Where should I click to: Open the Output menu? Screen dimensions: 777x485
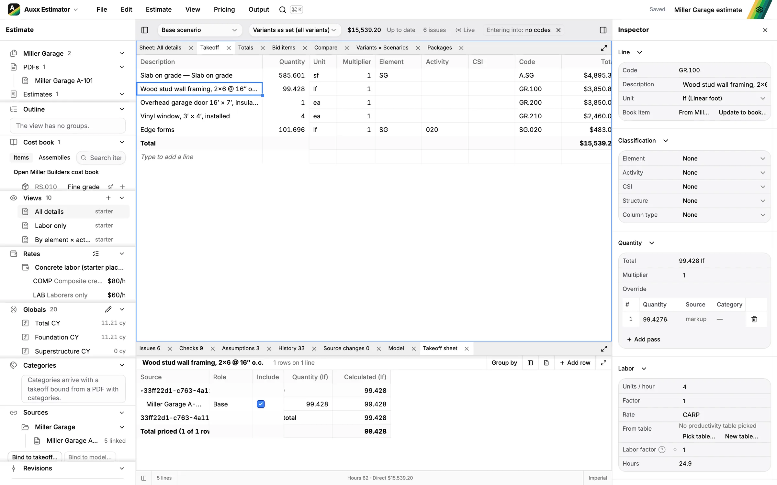pyautogui.click(x=259, y=10)
